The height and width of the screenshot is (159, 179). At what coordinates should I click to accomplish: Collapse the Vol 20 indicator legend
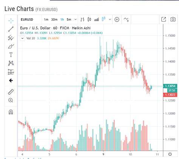tap(22, 38)
